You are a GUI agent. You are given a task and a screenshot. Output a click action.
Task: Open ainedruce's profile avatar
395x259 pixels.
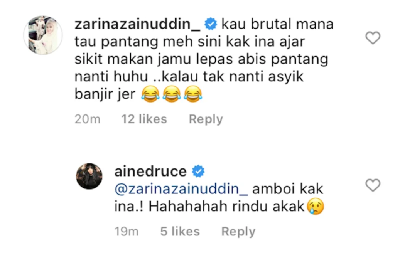[89, 176]
